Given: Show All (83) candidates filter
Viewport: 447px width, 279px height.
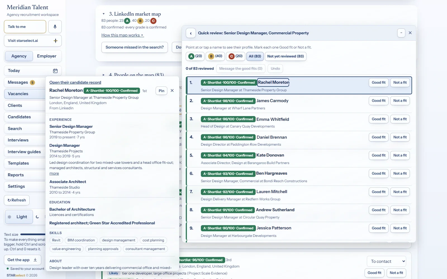Looking at the screenshot, I should click(x=255, y=56).
